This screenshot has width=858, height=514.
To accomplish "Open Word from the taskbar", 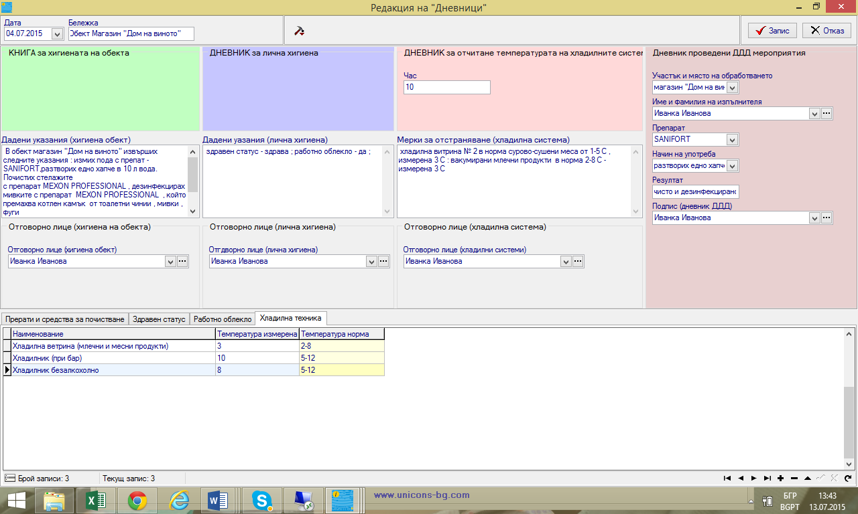I will (219, 500).
